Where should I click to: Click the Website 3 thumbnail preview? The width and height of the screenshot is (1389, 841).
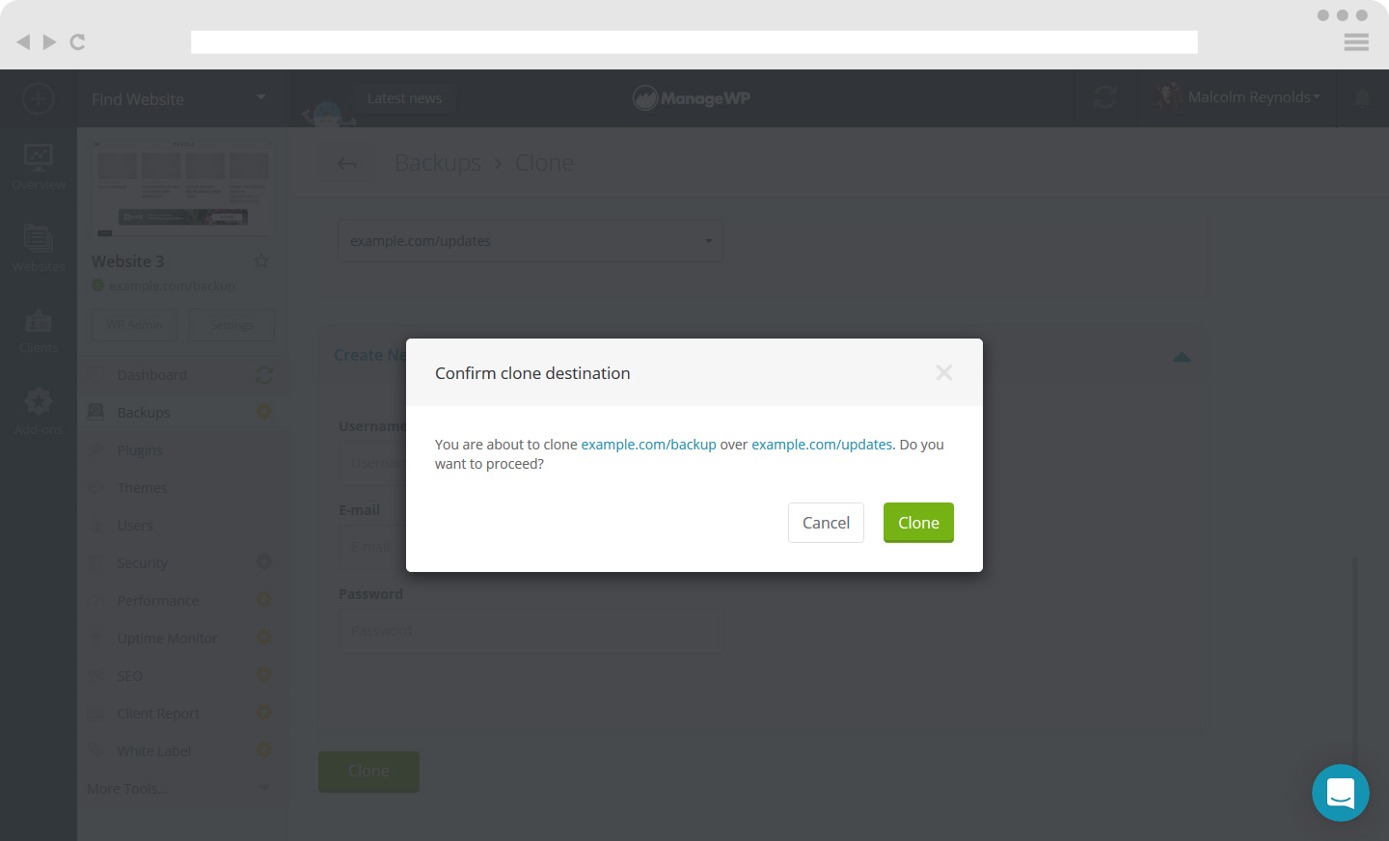pos(183,188)
